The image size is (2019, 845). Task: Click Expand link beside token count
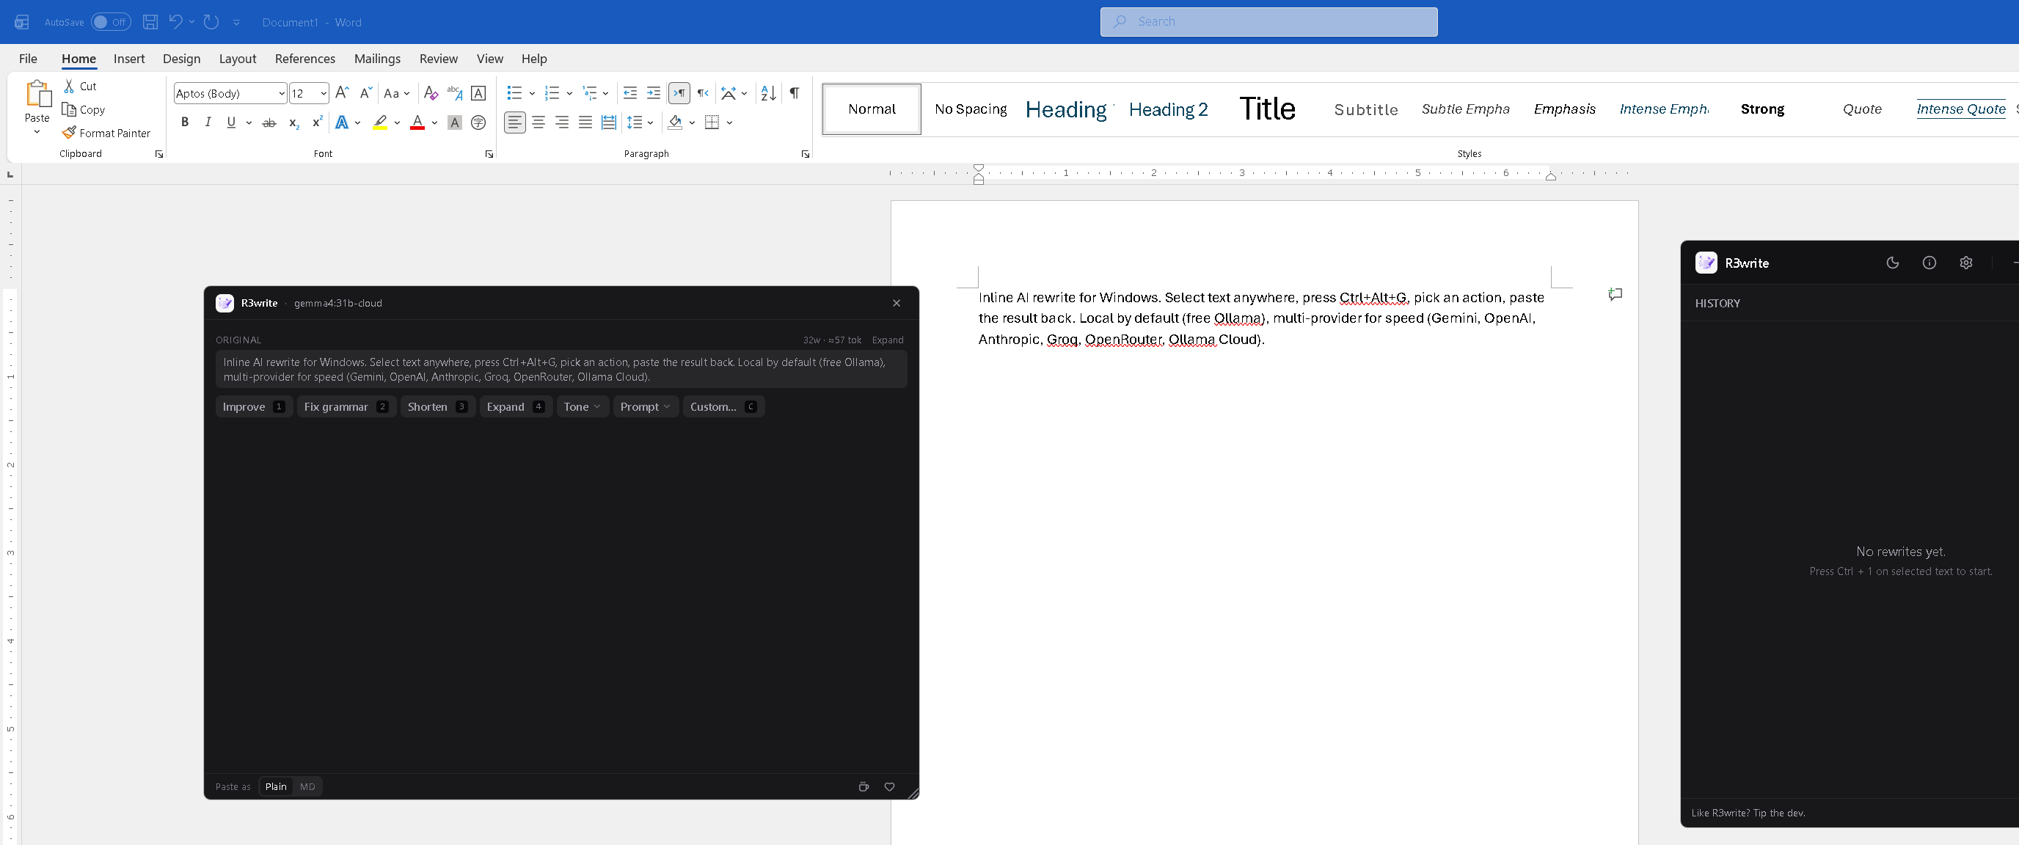(887, 340)
